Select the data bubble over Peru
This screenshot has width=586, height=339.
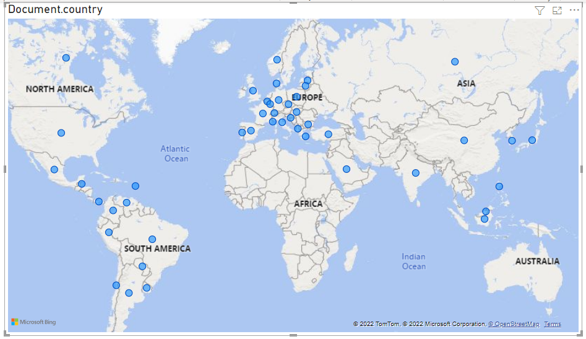(x=109, y=232)
